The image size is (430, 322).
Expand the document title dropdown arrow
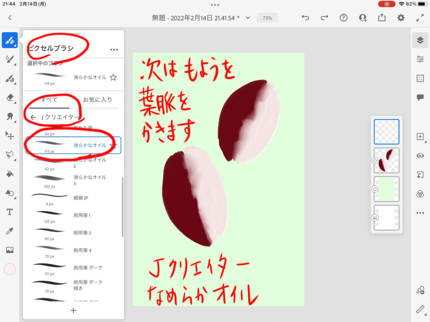248,18
